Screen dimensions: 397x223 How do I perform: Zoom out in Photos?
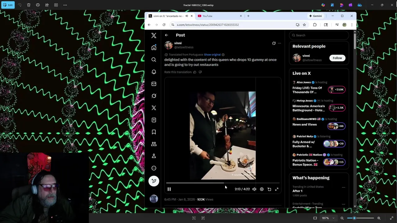342,218
